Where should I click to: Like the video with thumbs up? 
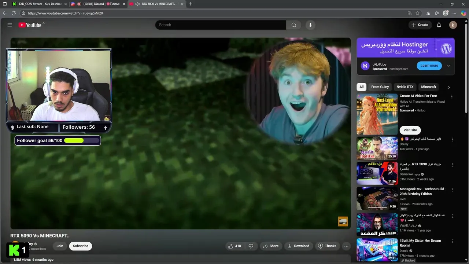[235, 246]
